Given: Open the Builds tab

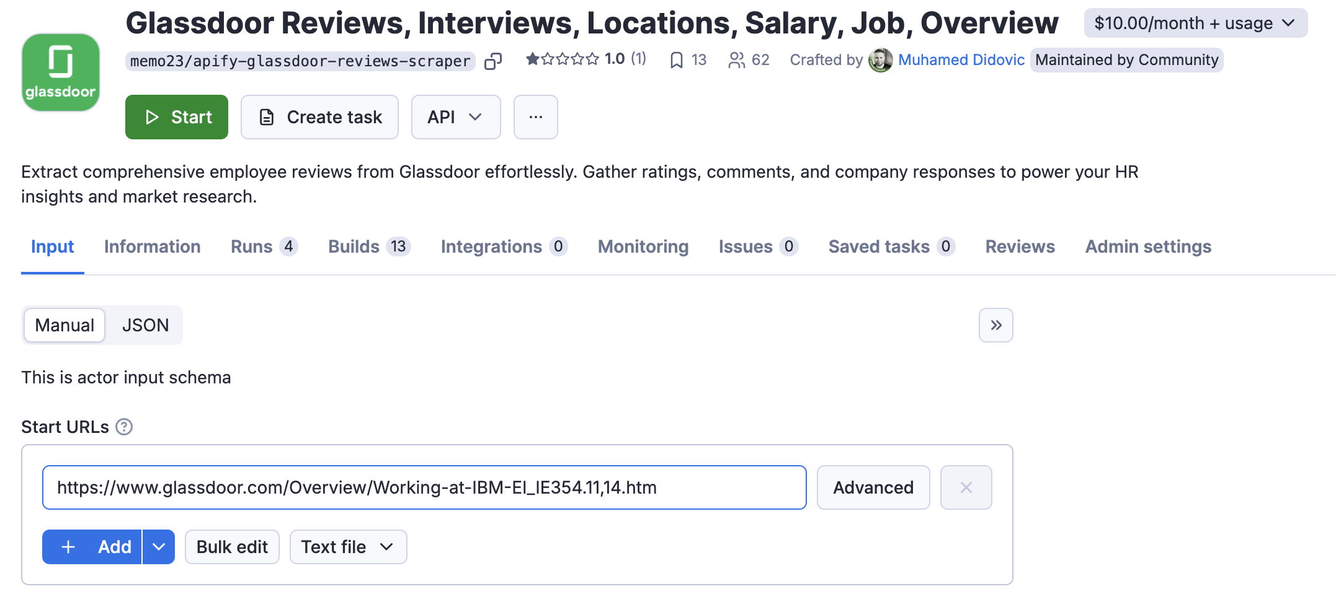Looking at the screenshot, I should 370,247.
